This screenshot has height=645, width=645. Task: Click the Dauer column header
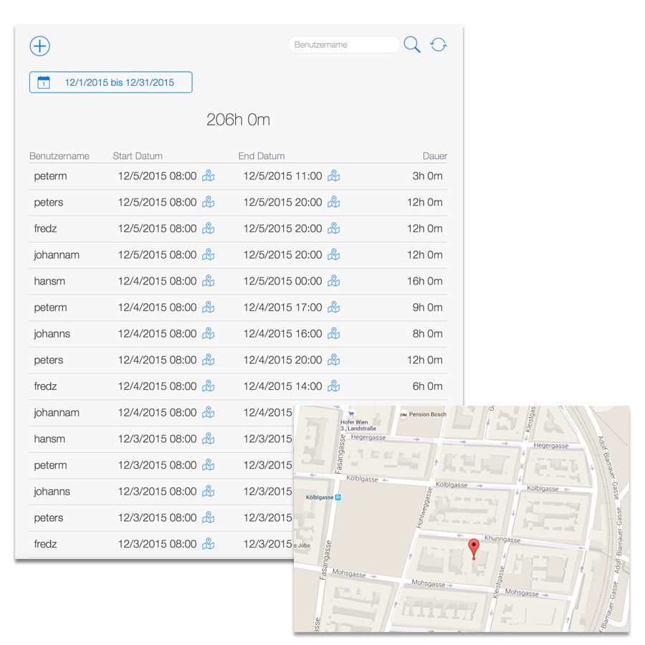click(x=435, y=156)
